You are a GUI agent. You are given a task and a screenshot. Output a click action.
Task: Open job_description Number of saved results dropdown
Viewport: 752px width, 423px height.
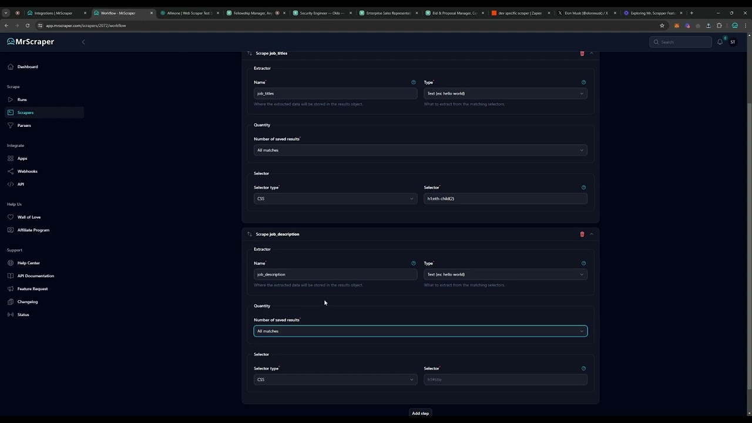coord(421,331)
